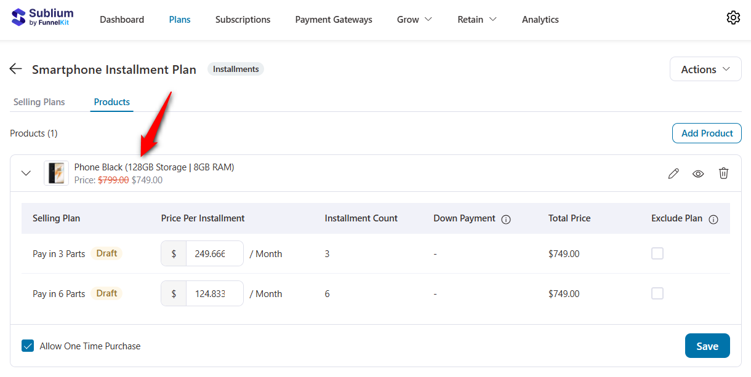
Task: Open the Grow menu dropdown
Action: (x=414, y=19)
